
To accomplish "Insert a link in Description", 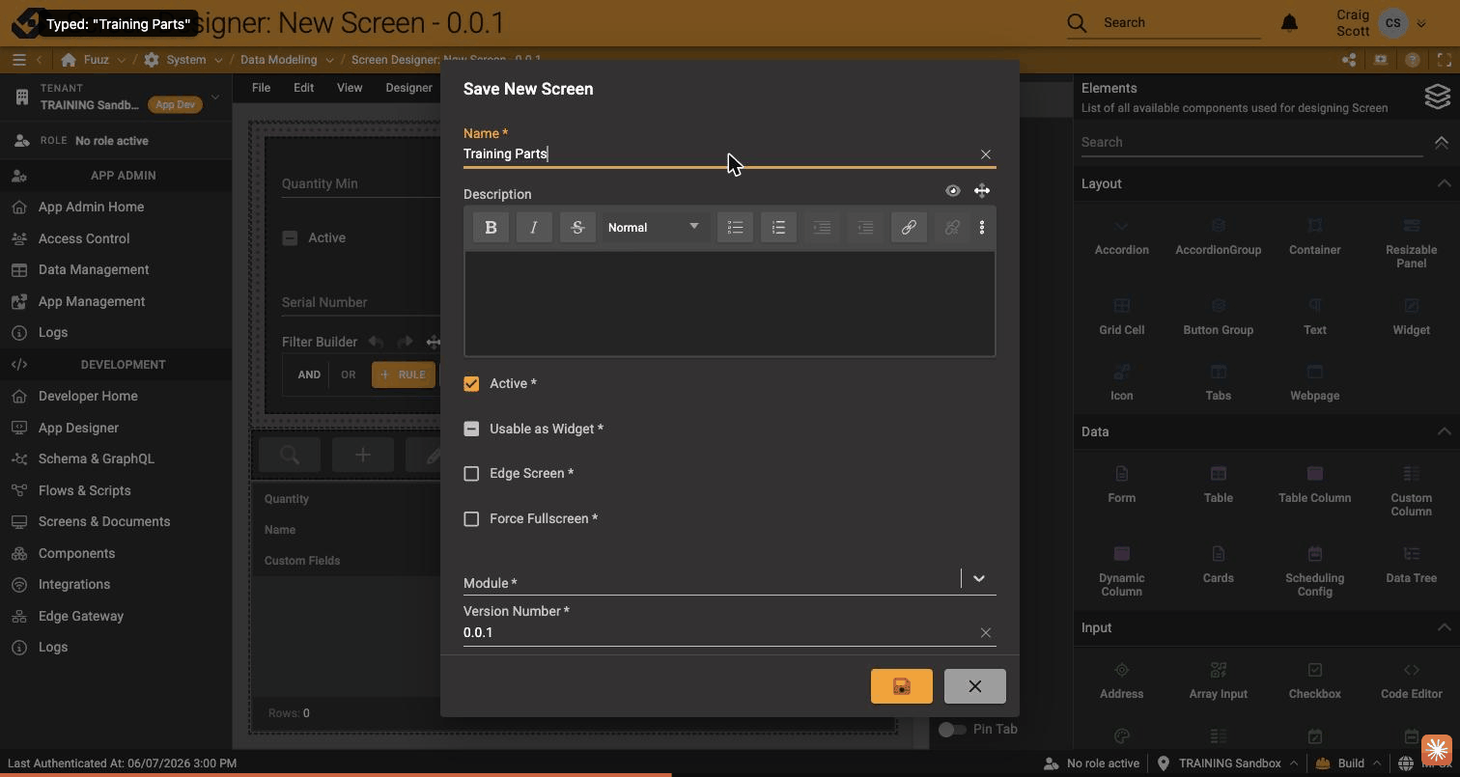I will pyautogui.click(x=909, y=228).
